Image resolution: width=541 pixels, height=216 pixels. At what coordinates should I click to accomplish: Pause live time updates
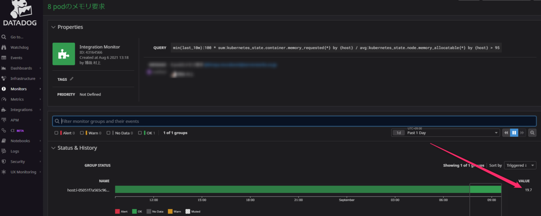click(514, 133)
